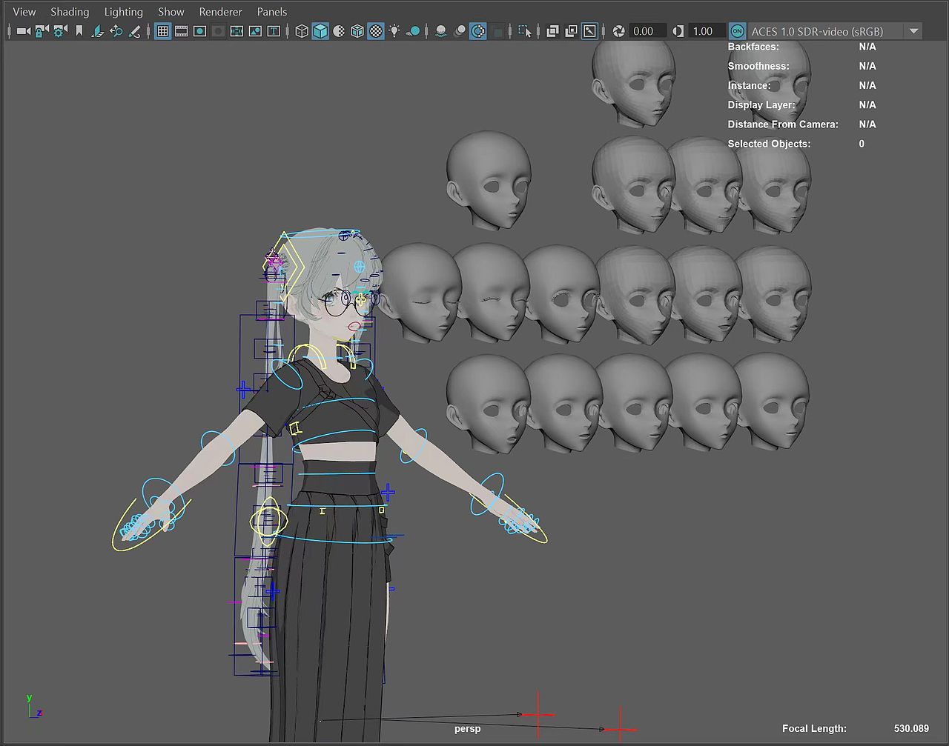Toggle the Safe Action icon
The width and height of the screenshot is (949, 746).
click(x=255, y=31)
